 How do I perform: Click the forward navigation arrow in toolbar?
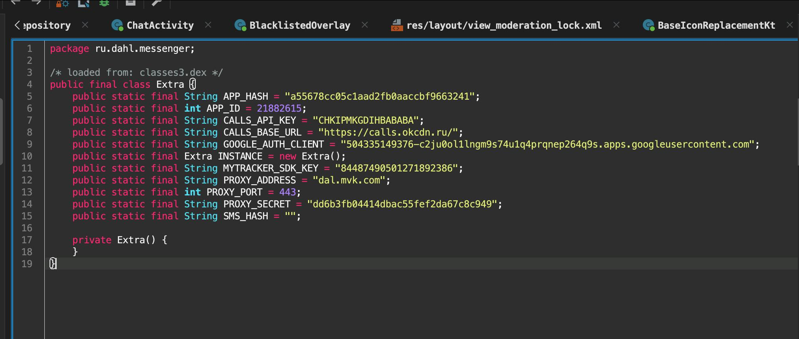point(36,2)
